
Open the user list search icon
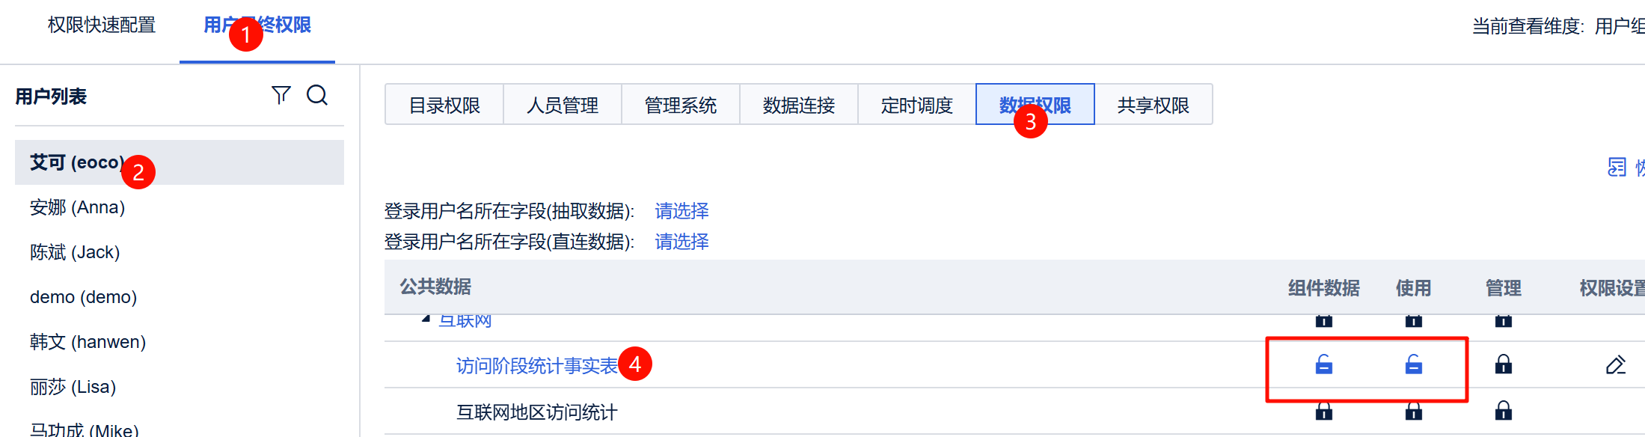click(x=317, y=95)
